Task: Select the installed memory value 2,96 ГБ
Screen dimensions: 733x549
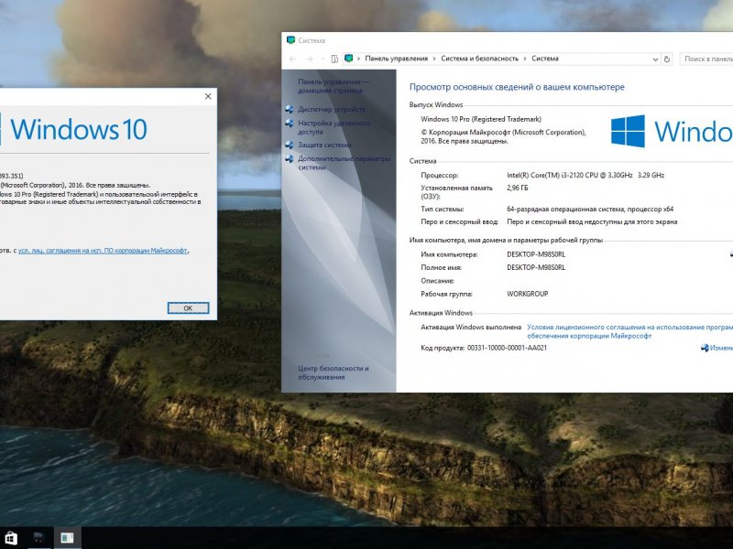Action: tap(517, 188)
